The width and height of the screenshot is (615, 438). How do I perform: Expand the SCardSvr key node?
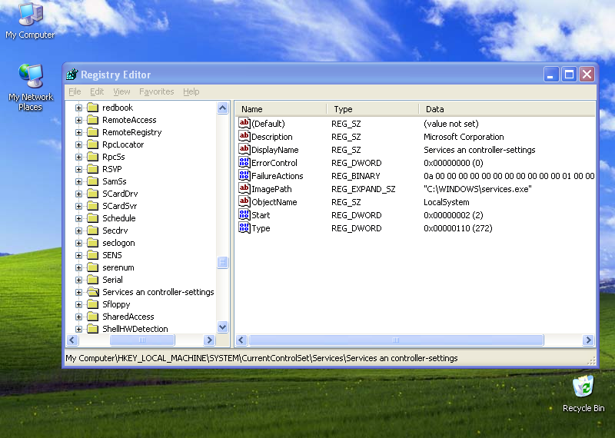79,206
